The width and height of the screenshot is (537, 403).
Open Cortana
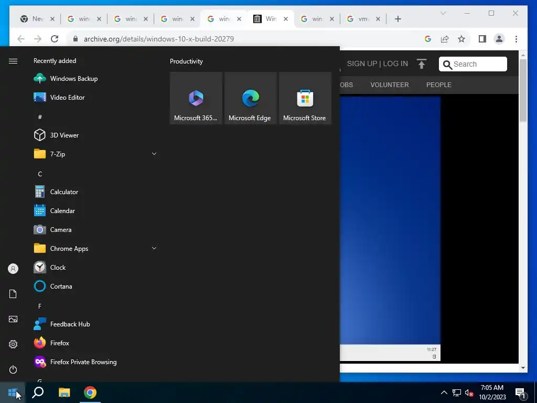click(x=96, y=286)
